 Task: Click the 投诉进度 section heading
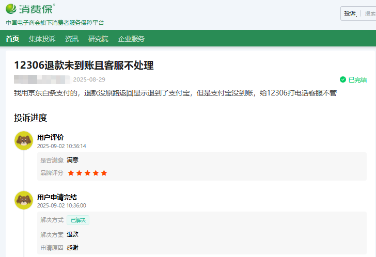30,118
